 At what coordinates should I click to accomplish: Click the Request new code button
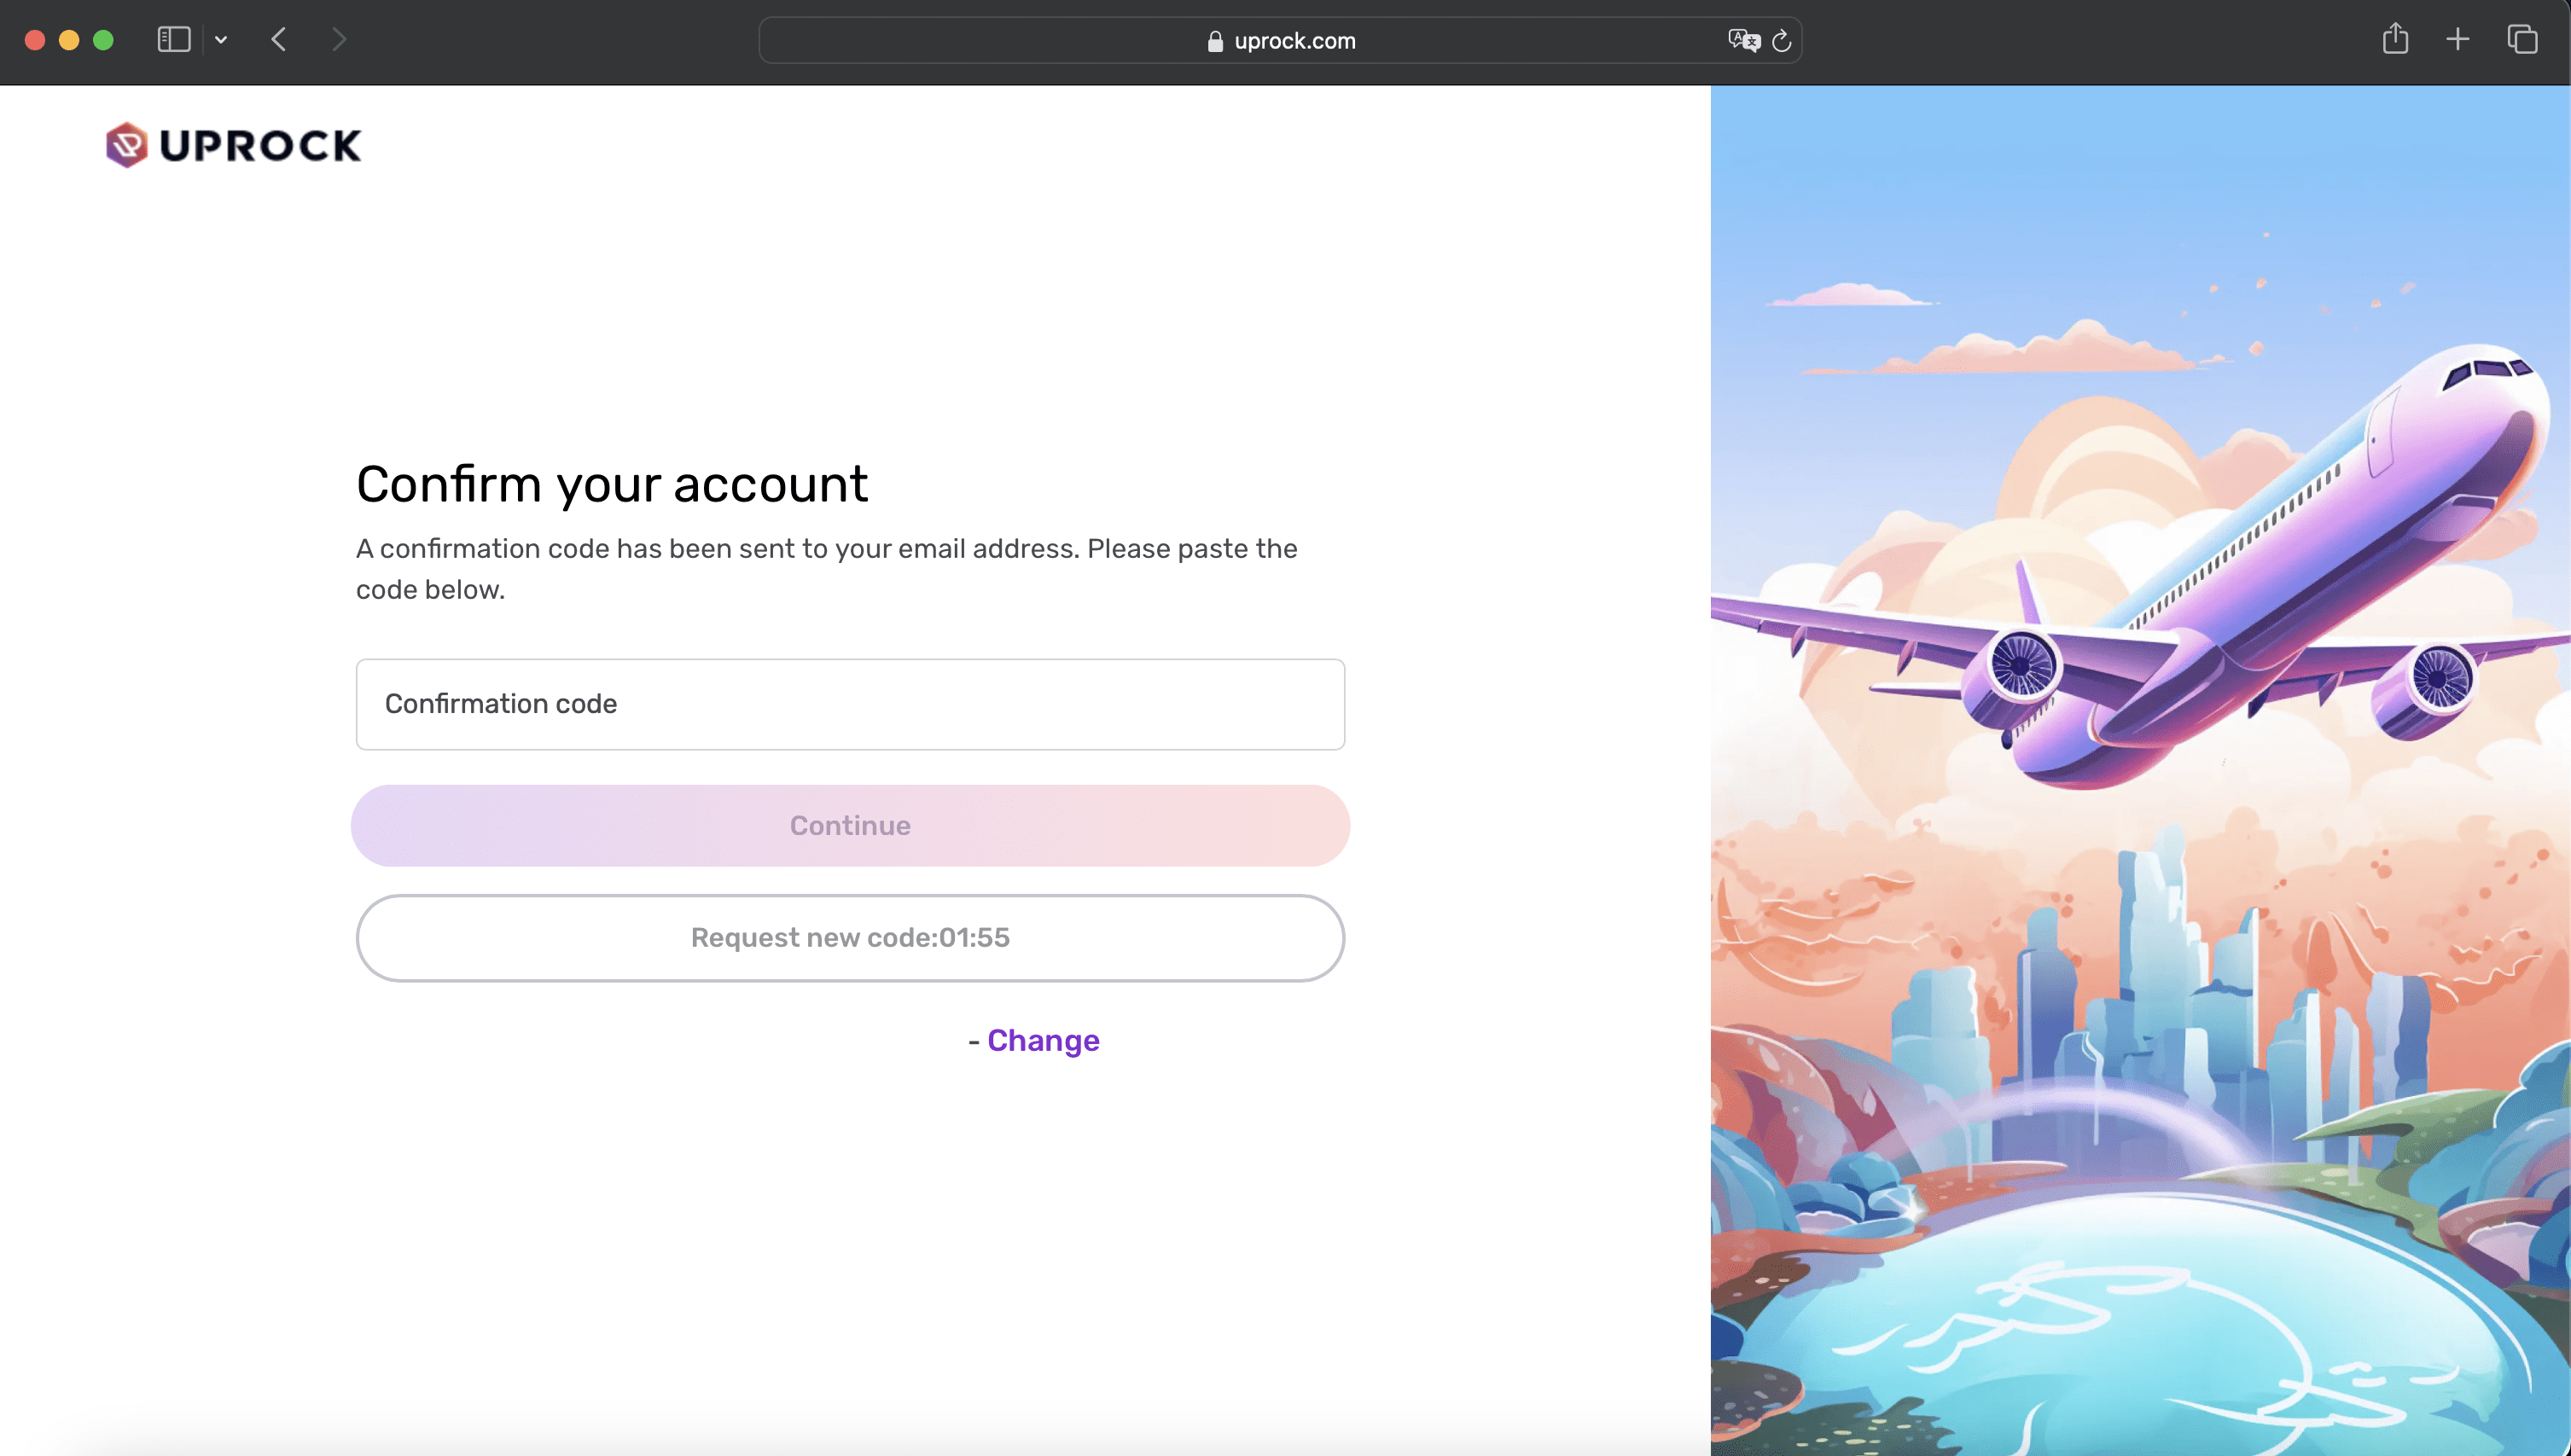849,938
